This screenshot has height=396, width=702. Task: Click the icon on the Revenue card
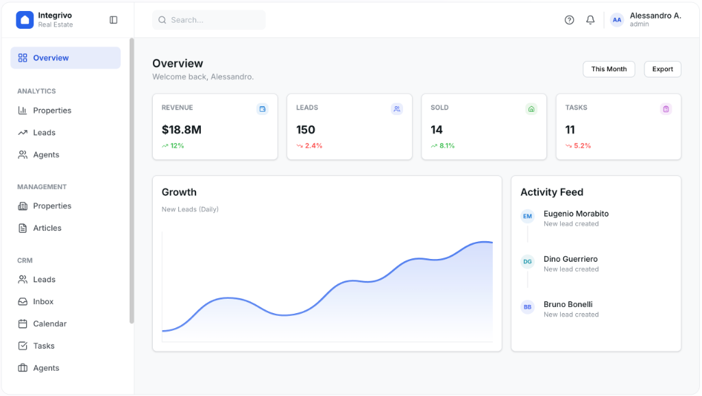tap(263, 108)
